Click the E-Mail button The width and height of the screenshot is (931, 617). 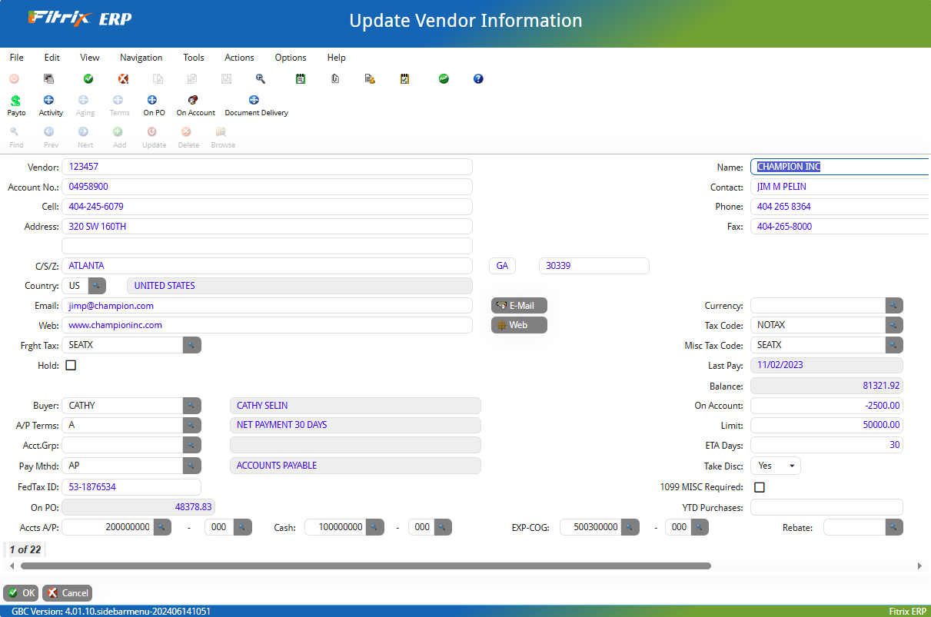(519, 306)
